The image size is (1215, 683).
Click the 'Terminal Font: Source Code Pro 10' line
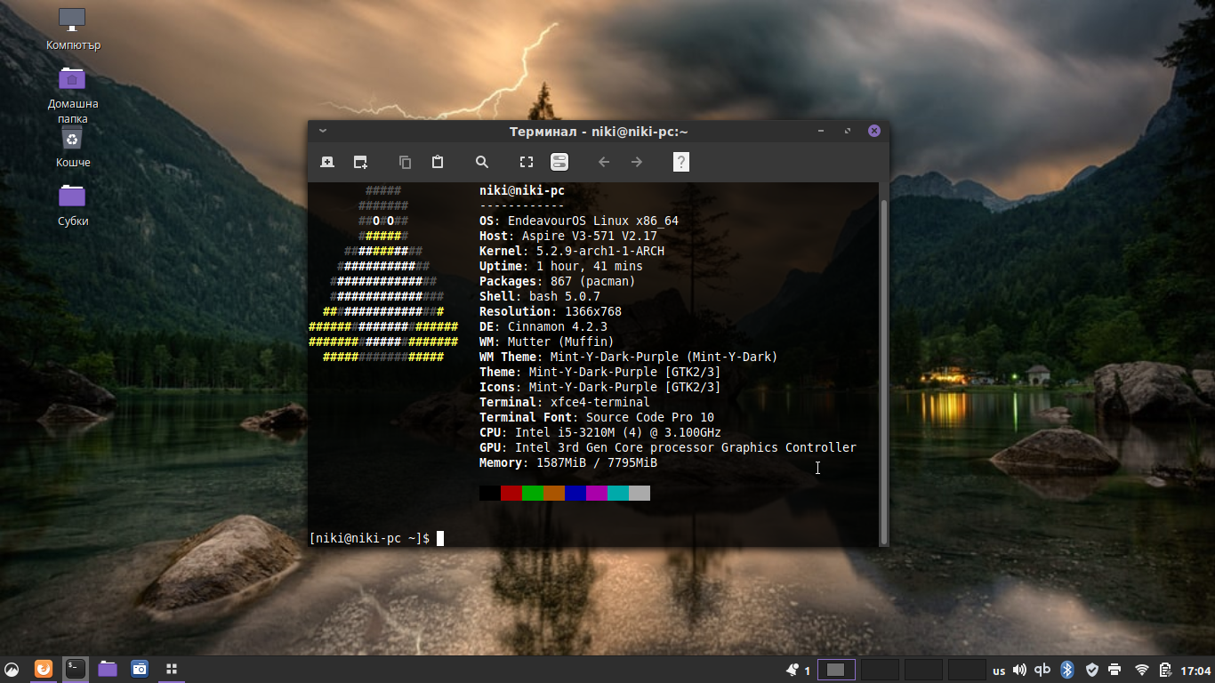click(x=597, y=417)
